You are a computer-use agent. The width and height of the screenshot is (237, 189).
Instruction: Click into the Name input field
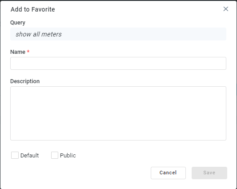pyautogui.click(x=118, y=63)
